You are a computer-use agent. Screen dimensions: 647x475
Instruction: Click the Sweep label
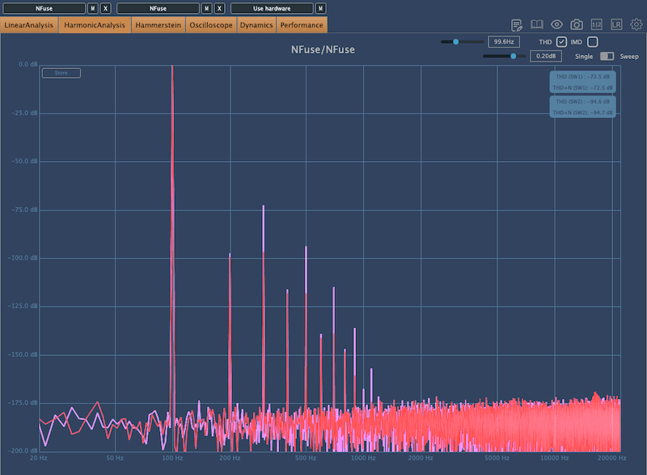[629, 57]
